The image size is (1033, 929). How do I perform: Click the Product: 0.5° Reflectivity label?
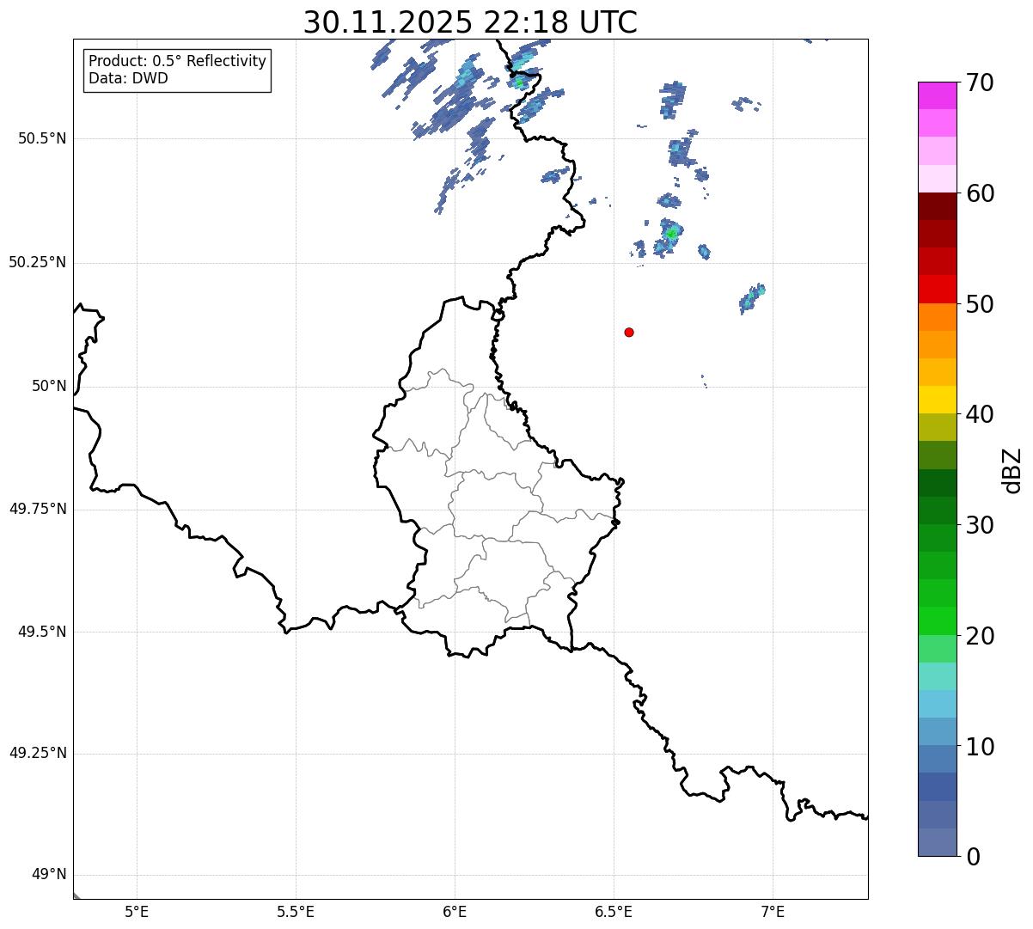(177, 62)
